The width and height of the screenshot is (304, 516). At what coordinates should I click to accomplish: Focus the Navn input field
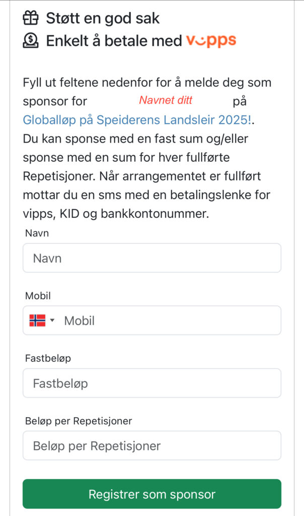152,258
